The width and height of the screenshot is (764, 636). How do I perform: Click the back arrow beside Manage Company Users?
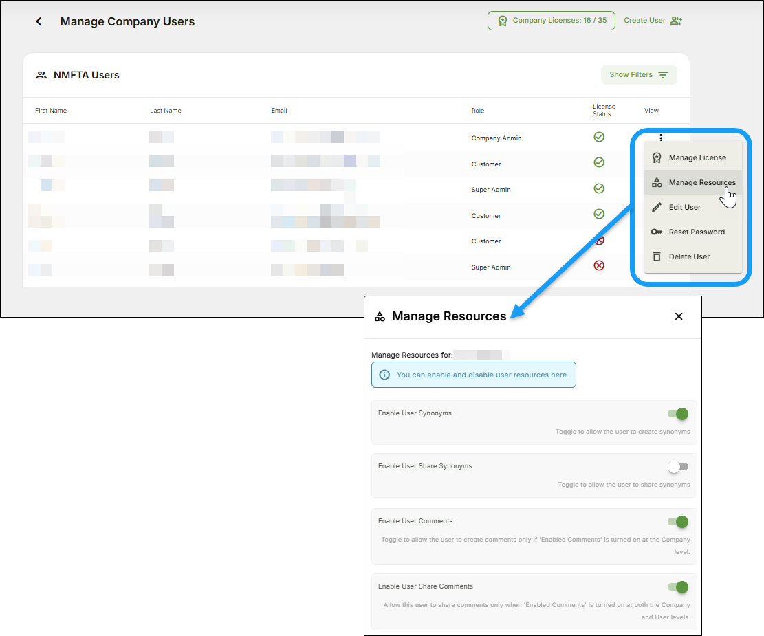tap(39, 21)
